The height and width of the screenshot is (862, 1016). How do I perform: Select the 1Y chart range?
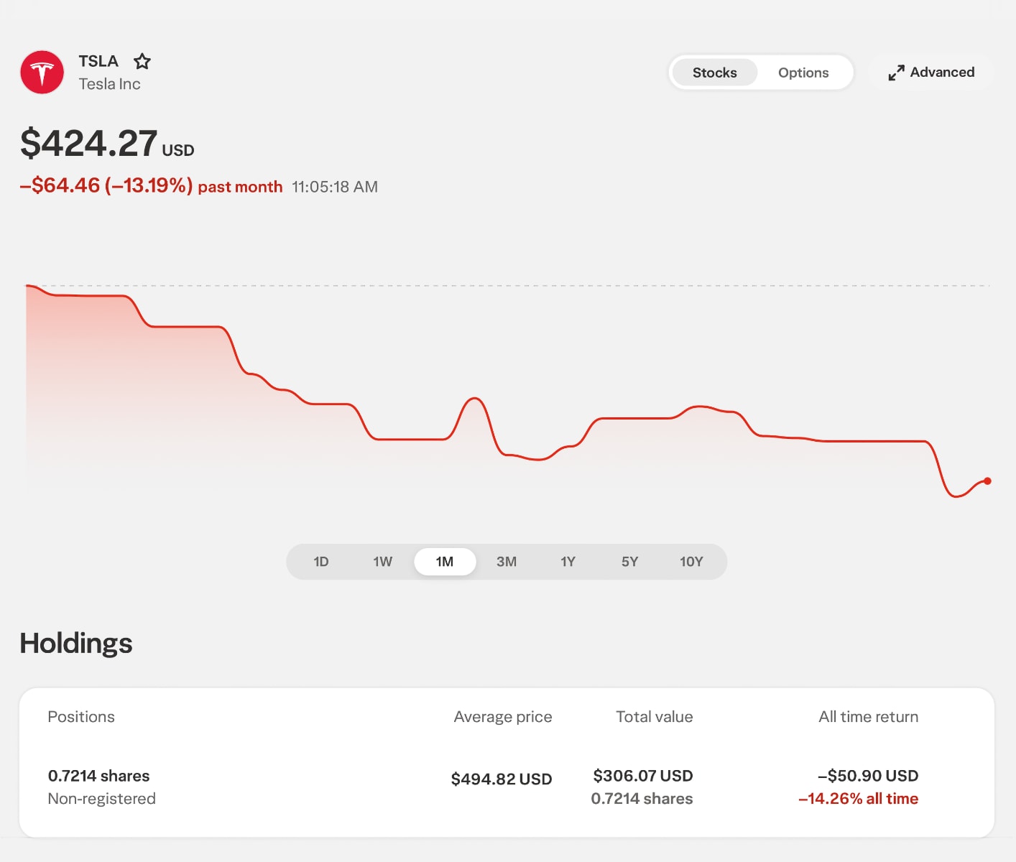[568, 562]
